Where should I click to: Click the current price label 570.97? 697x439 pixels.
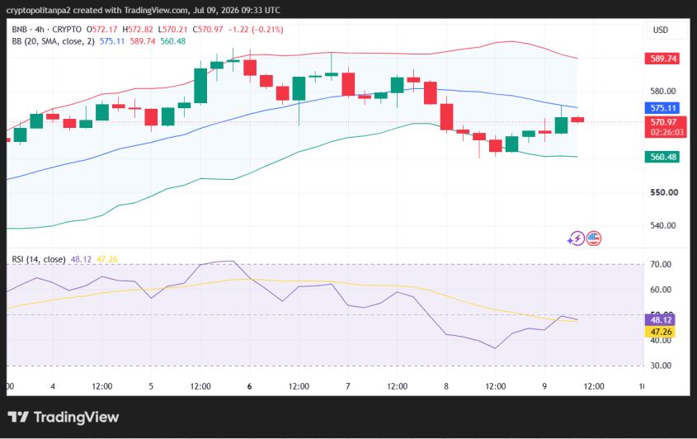click(x=663, y=122)
